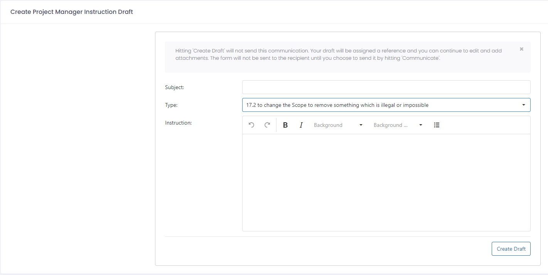The image size is (548, 275).
Task: Click the Create Draft button
Action: pyautogui.click(x=511, y=249)
